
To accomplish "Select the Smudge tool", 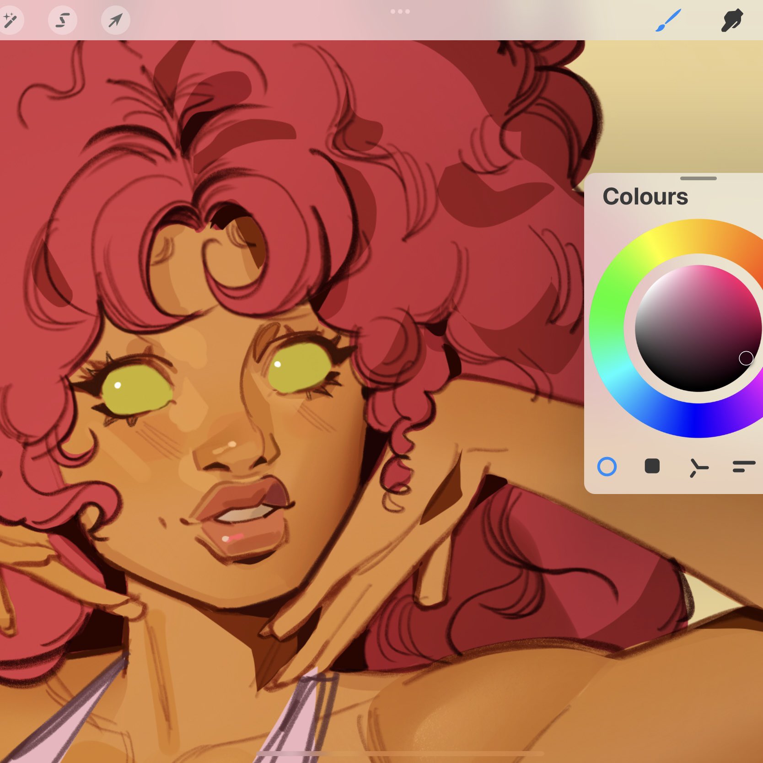I will [x=732, y=21].
